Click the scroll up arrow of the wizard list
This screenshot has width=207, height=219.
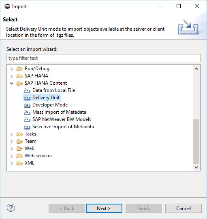tap(196, 69)
